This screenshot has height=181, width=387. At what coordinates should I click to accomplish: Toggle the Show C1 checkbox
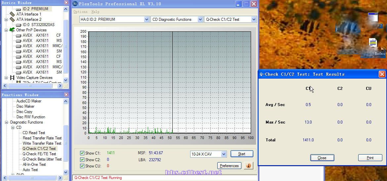82,153
